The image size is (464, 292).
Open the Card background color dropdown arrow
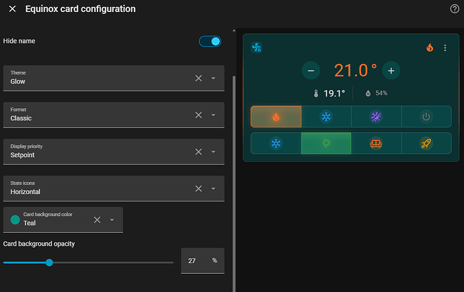(112, 220)
